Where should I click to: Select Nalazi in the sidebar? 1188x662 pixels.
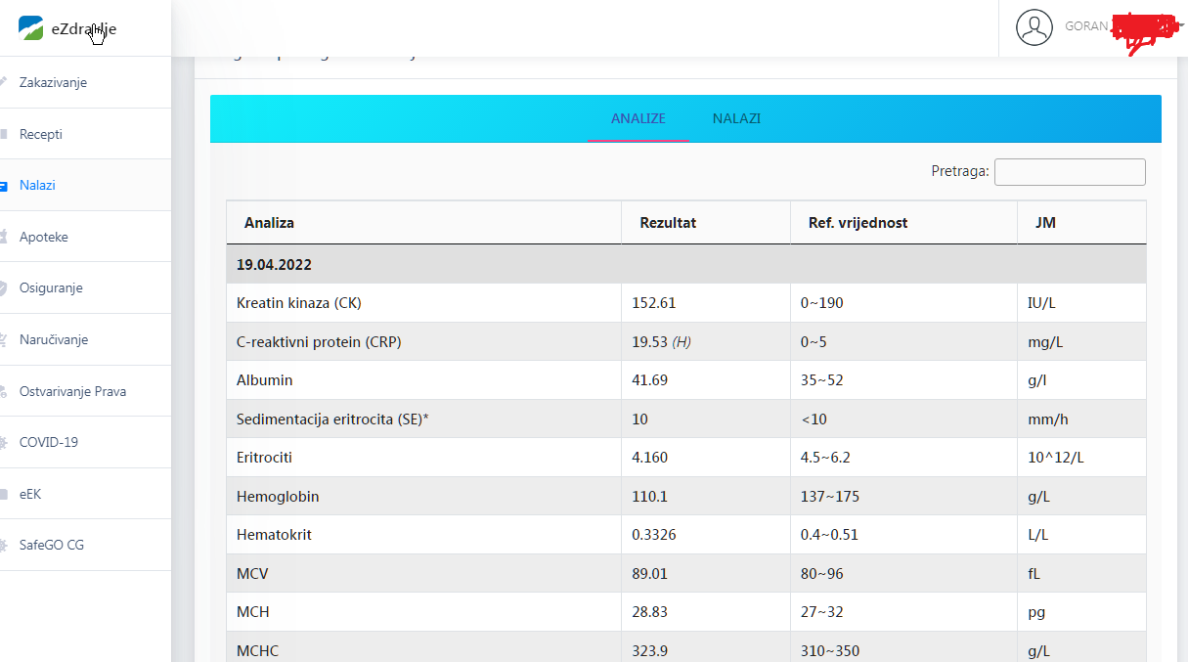(x=37, y=185)
